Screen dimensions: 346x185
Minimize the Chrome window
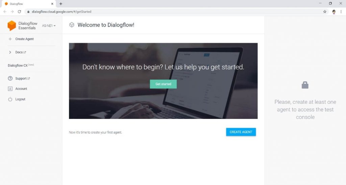[320, 3]
